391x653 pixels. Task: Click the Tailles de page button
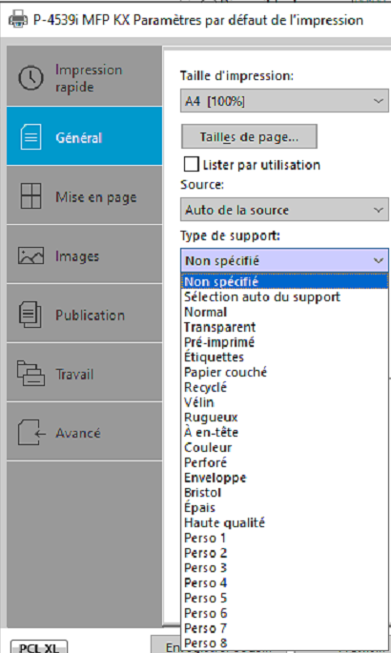[249, 136]
